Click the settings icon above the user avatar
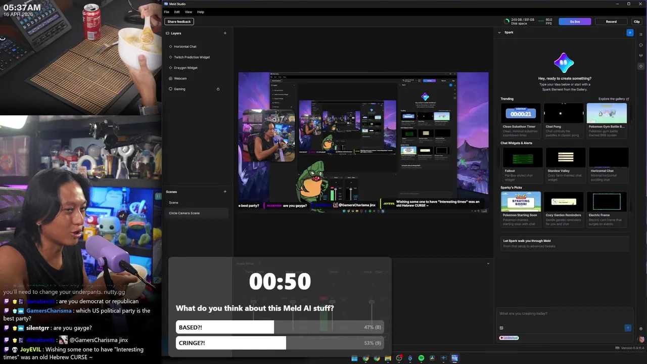The image size is (647, 364). 641,329
